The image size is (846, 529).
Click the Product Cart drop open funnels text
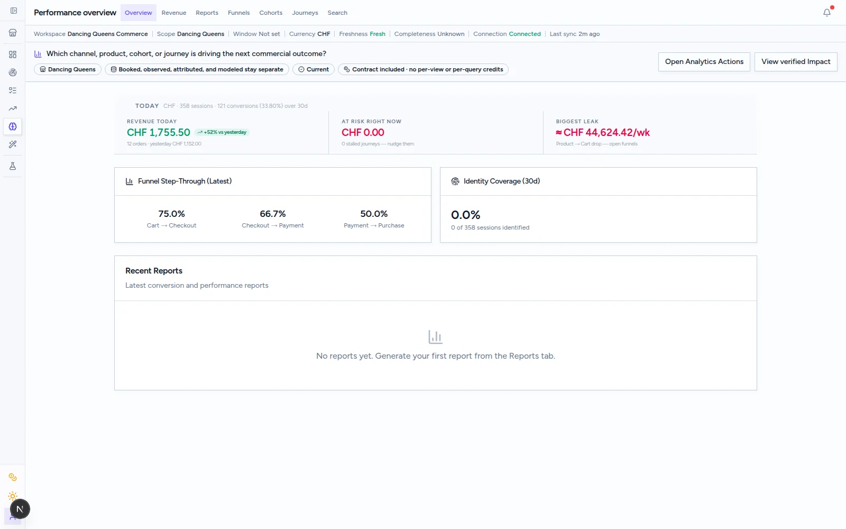point(596,144)
